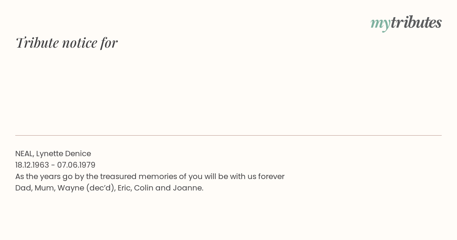Select the "Tribute notice for" heading
Viewport: 457px width, 240px height.
tap(67, 43)
